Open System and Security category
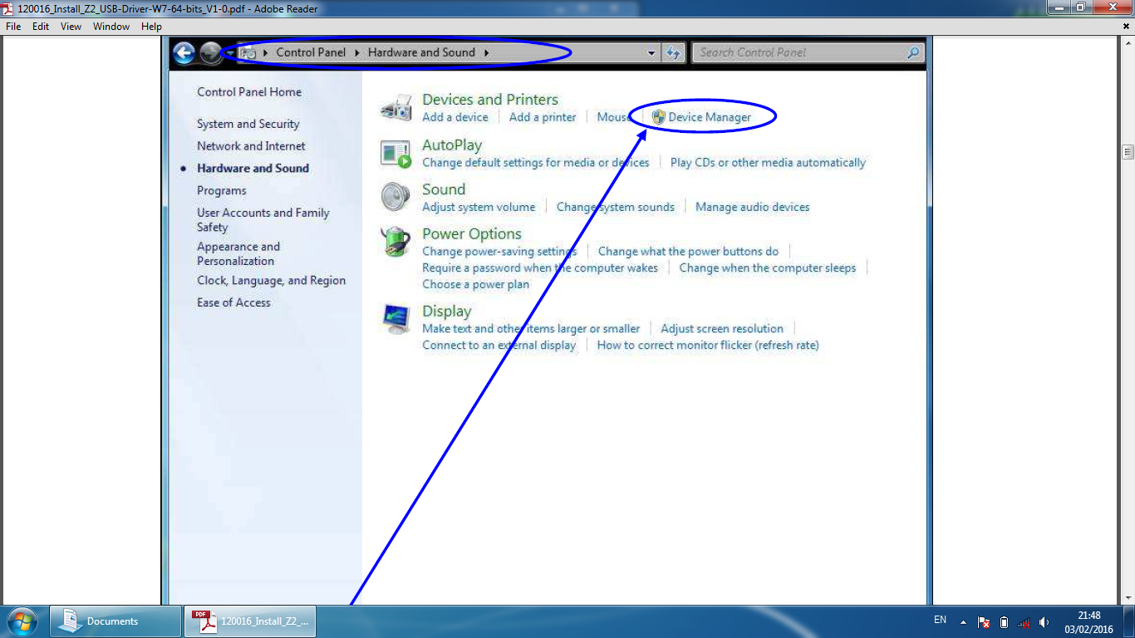Image resolution: width=1135 pixels, height=638 pixels. coord(248,124)
